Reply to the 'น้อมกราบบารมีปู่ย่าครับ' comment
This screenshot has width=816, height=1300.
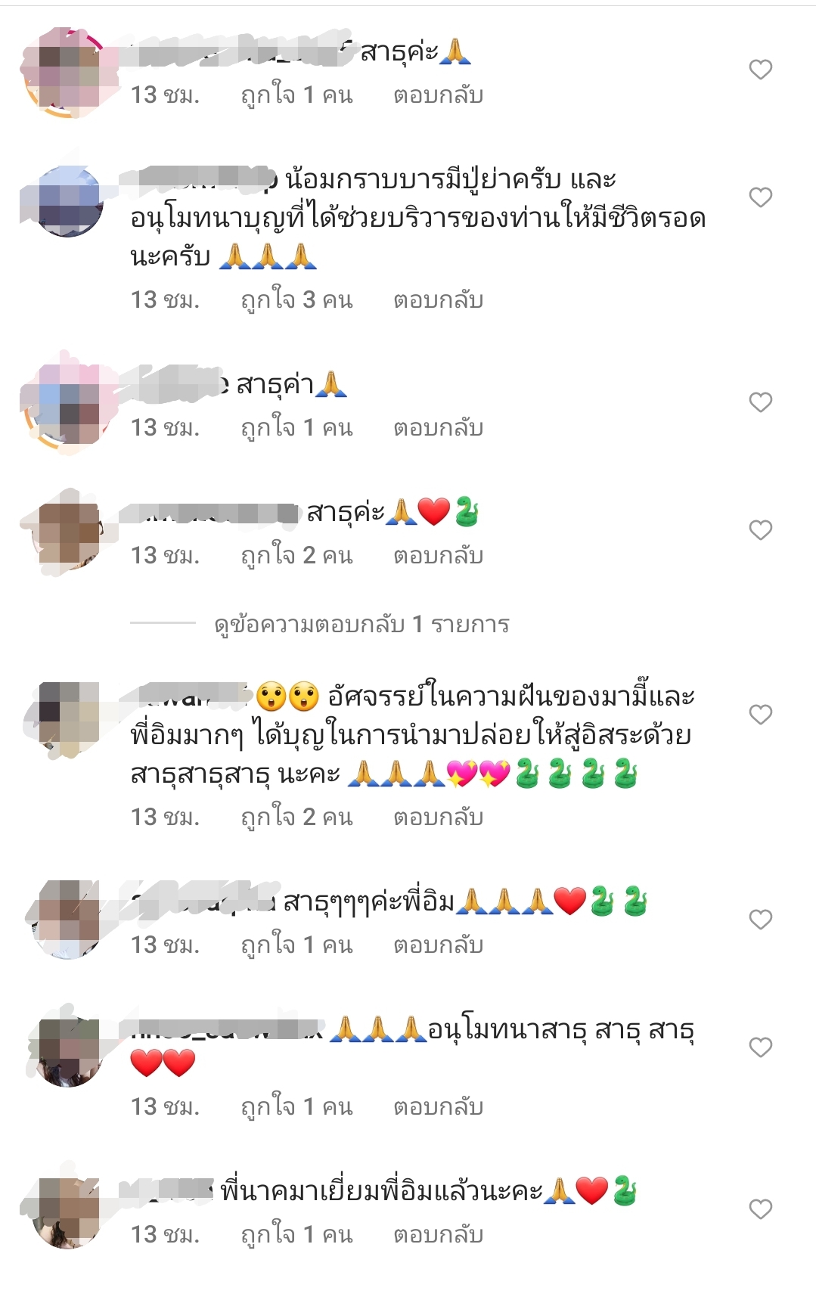click(438, 300)
